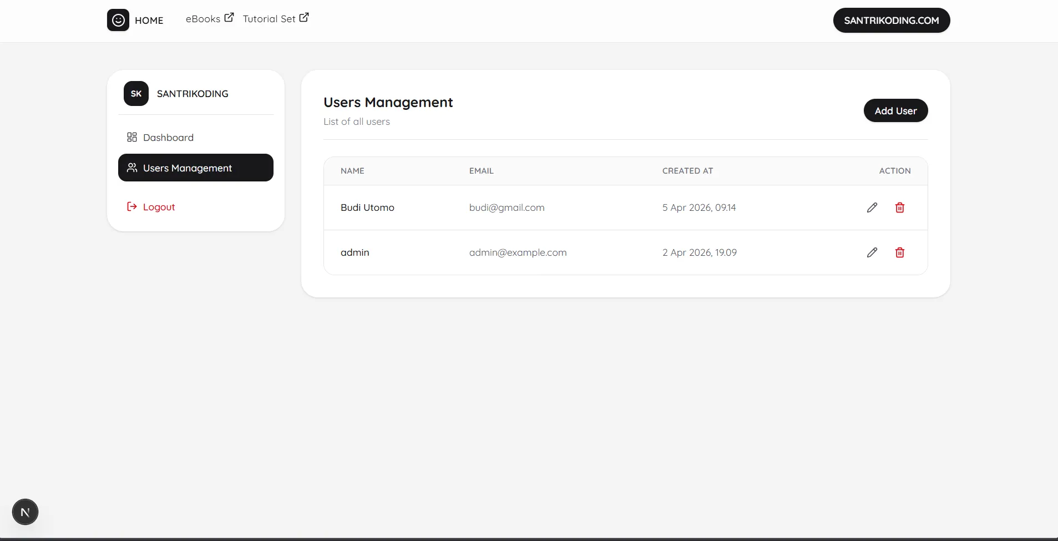Click the SANTRIKODING.COM button
Screen dimensions: 1058x541
pyautogui.click(x=892, y=20)
